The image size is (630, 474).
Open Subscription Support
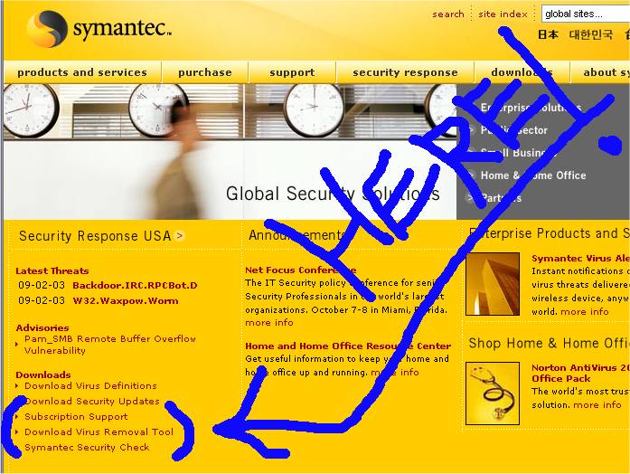click(x=76, y=416)
